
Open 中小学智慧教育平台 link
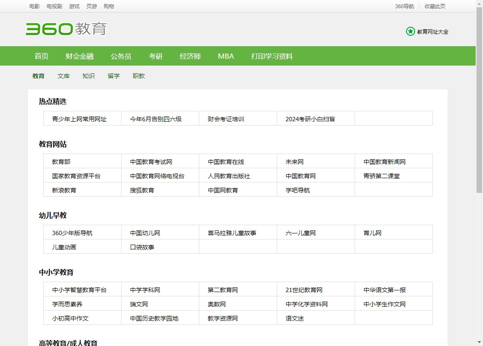tap(79, 290)
